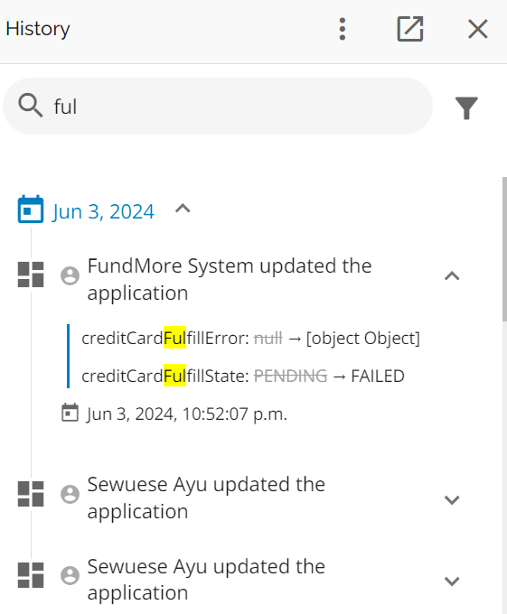Click the creditCardFulfillError change line
This screenshot has width=507, height=614.
[250, 339]
